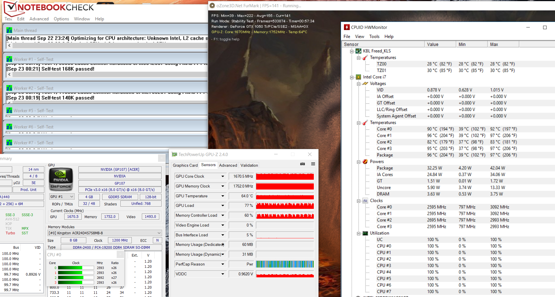This screenshot has height=297, width=555.
Task: Click the Core 2 green clock bar
Action: click(x=76, y=278)
